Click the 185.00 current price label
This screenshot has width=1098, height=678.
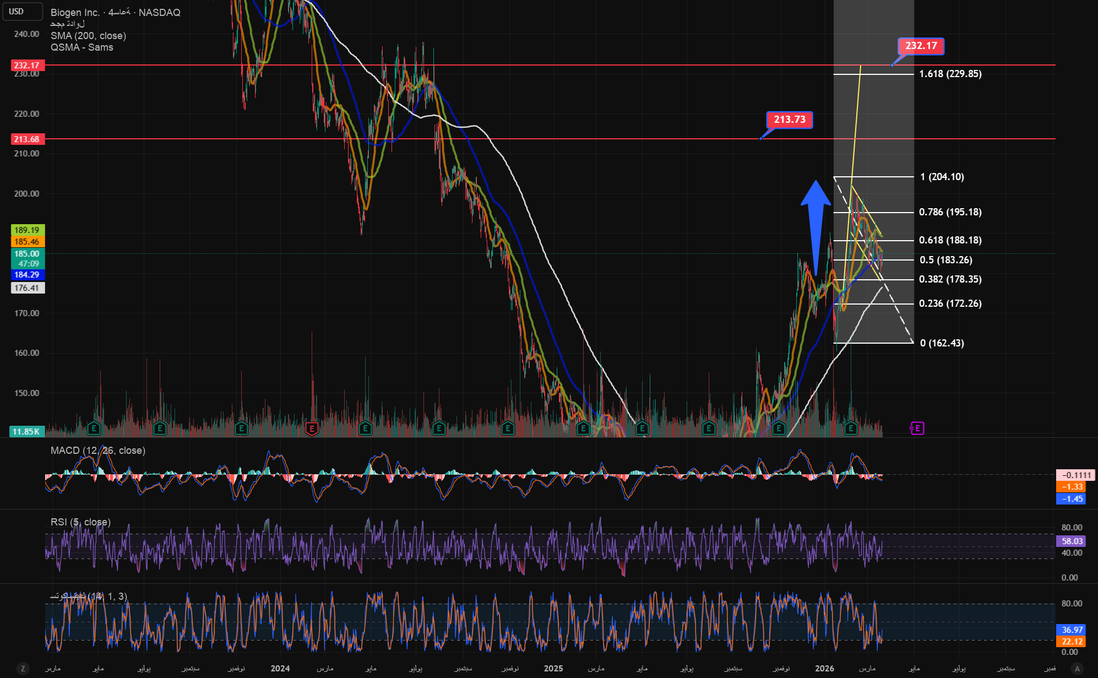coord(27,254)
